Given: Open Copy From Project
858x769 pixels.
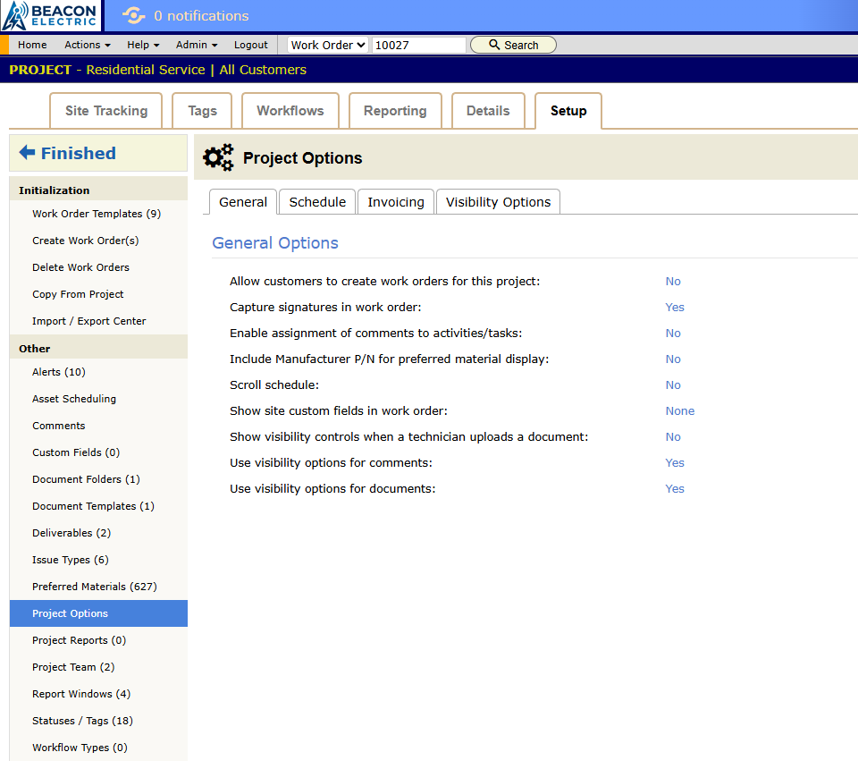Looking at the screenshot, I should coord(78,294).
